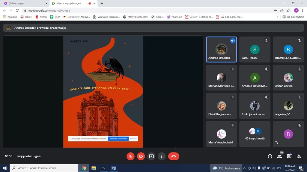Open meeting details info icon
Viewport: 307px width, 172px height.
click(x=270, y=156)
